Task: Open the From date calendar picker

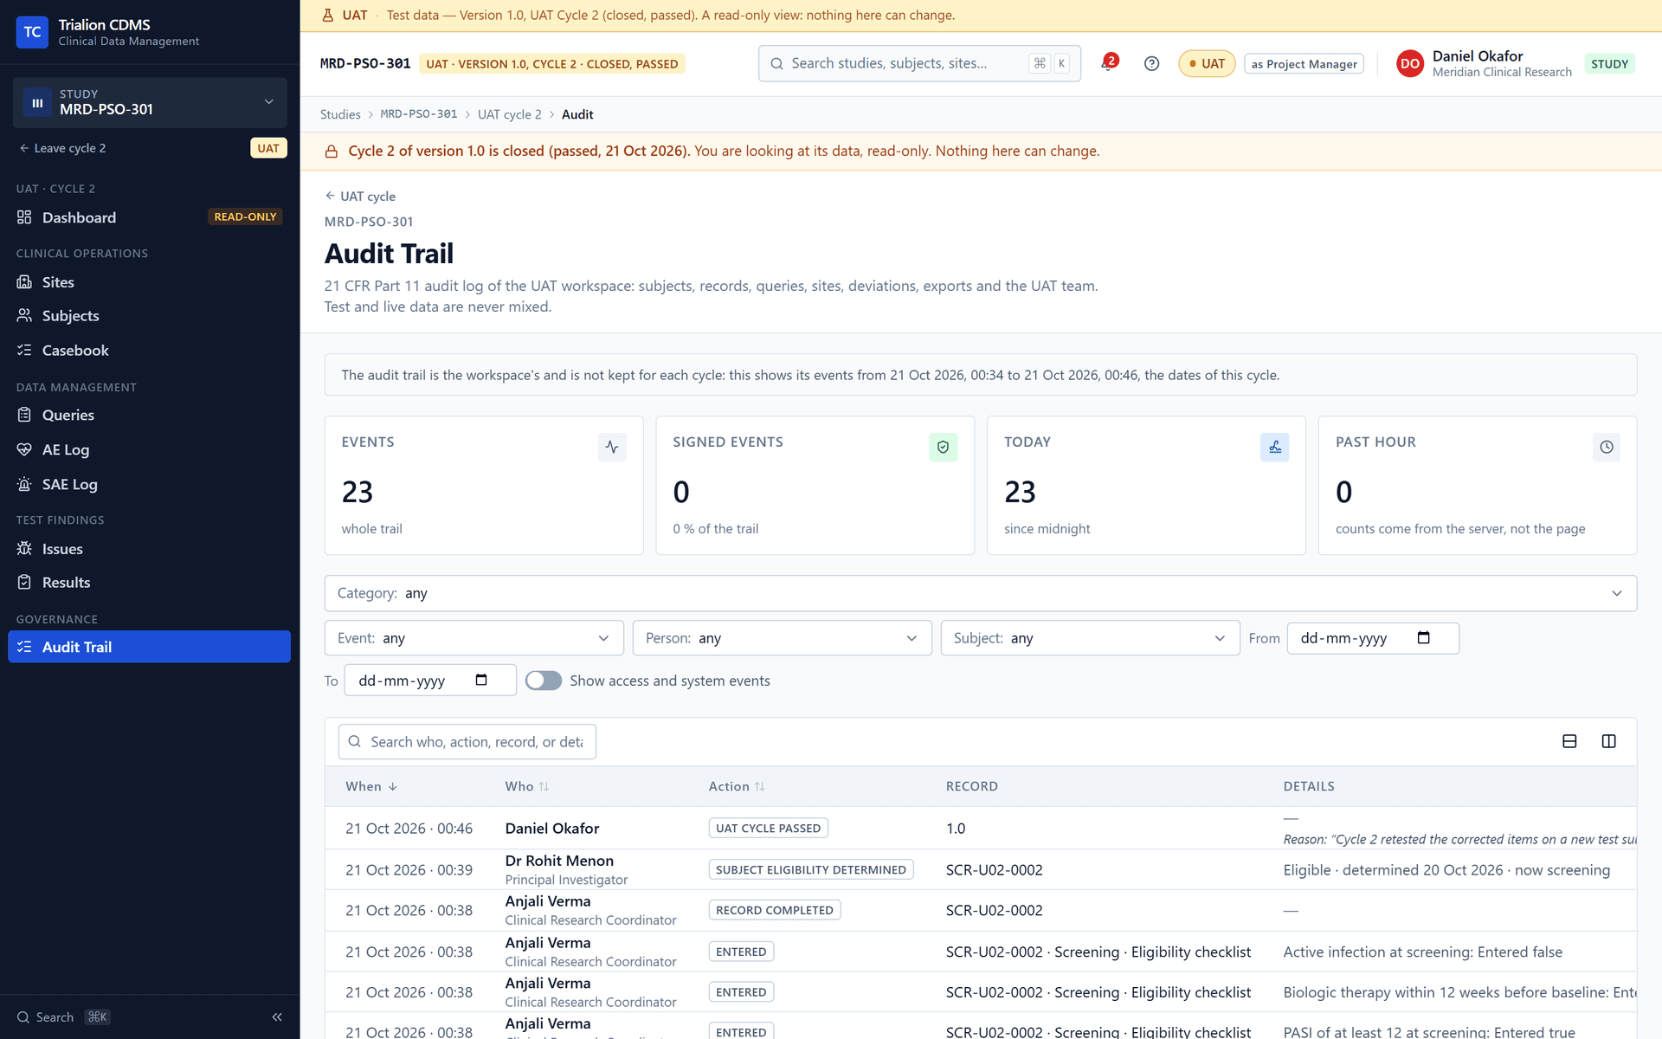Action: tap(1423, 638)
